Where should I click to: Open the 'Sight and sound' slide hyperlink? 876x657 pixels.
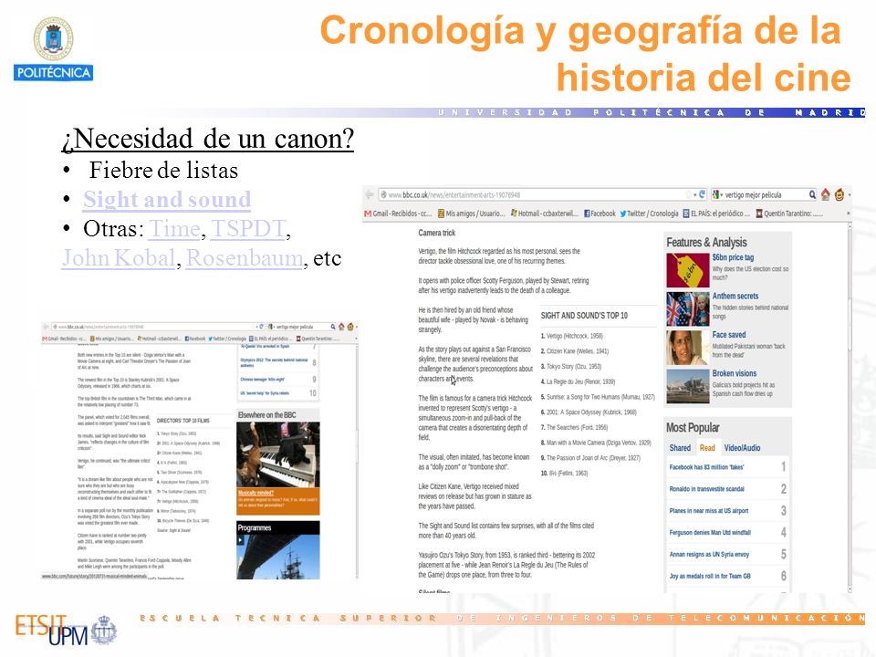(167, 200)
